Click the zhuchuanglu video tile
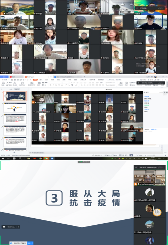Viewport: 168px width, 245px height. [150, 178]
